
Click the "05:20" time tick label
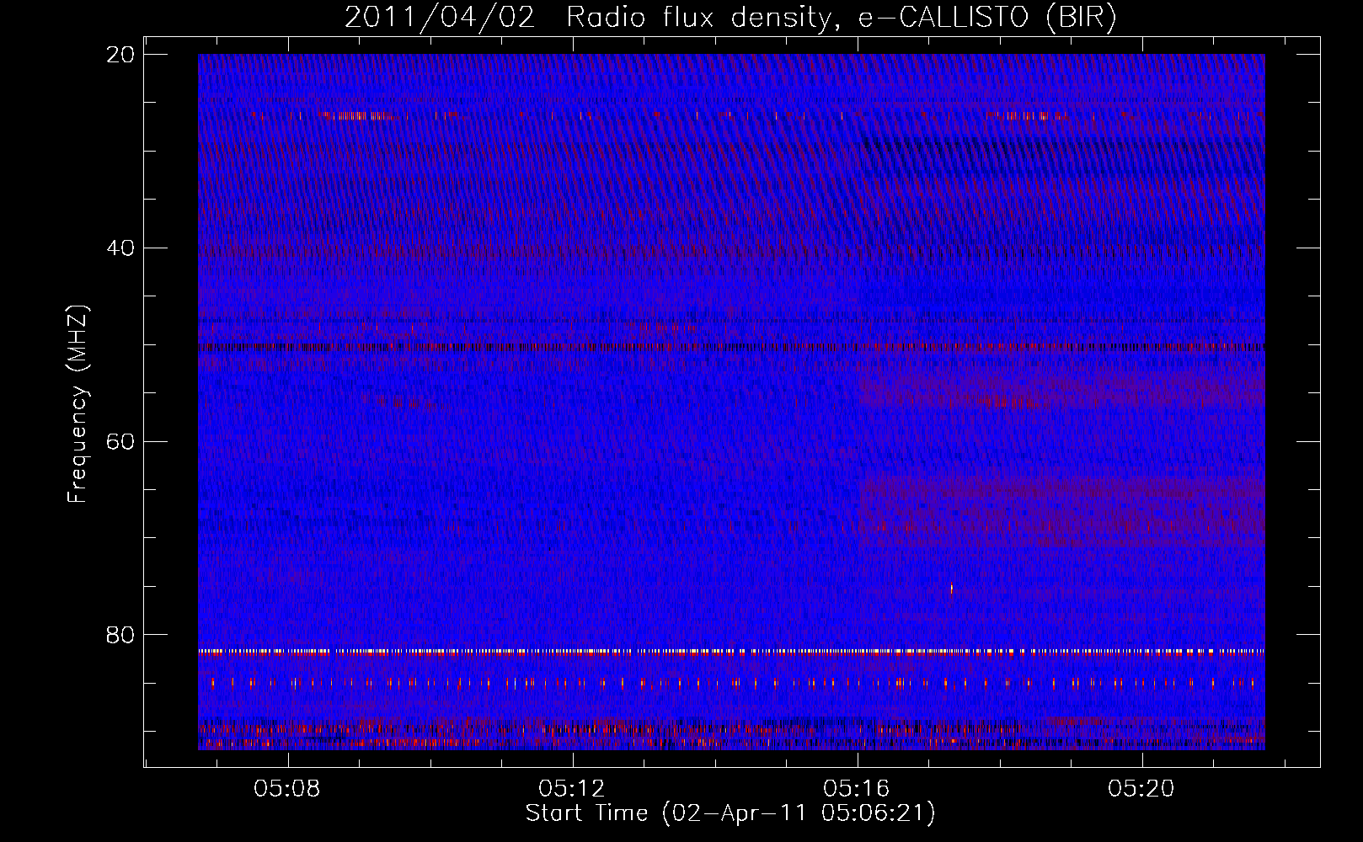point(1142,789)
